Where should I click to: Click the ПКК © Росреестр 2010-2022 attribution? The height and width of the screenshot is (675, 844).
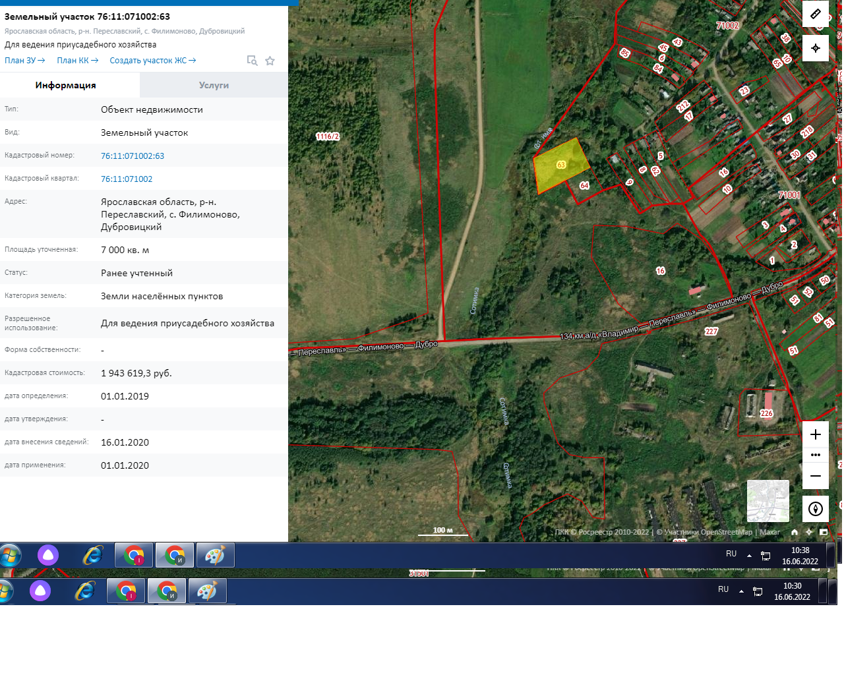[602, 532]
